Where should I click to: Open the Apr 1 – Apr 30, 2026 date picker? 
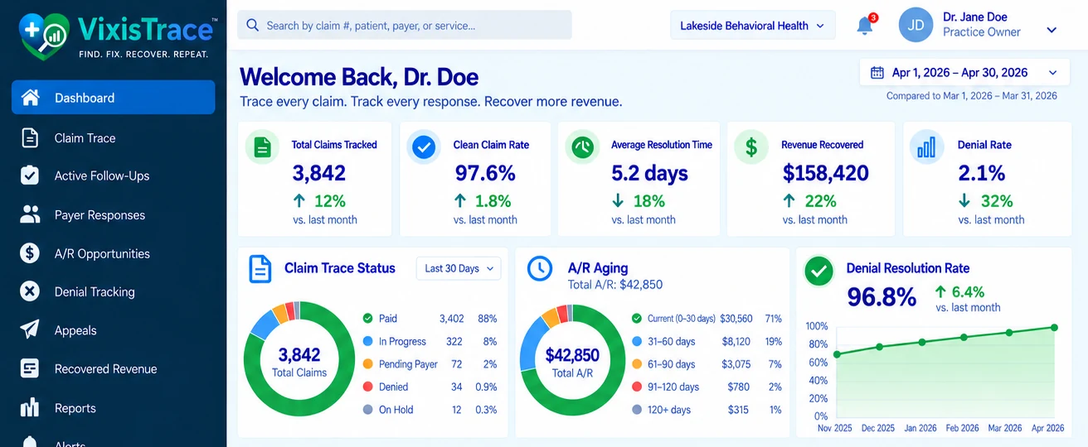[x=964, y=73]
